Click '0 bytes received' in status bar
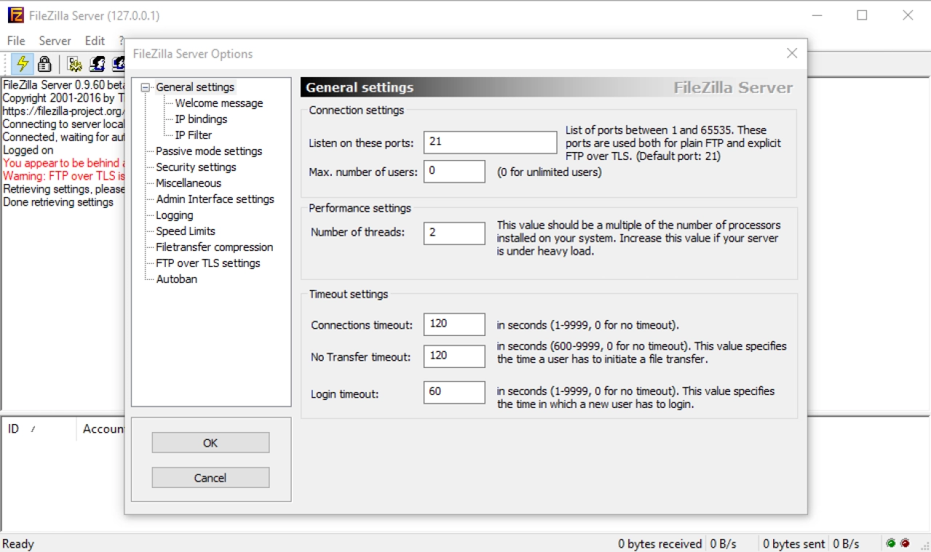This screenshot has height=552, width=931. pos(660,544)
